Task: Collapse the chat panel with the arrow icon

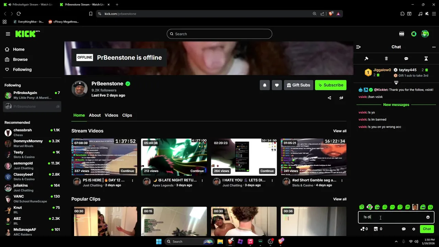Action: (x=358, y=47)
